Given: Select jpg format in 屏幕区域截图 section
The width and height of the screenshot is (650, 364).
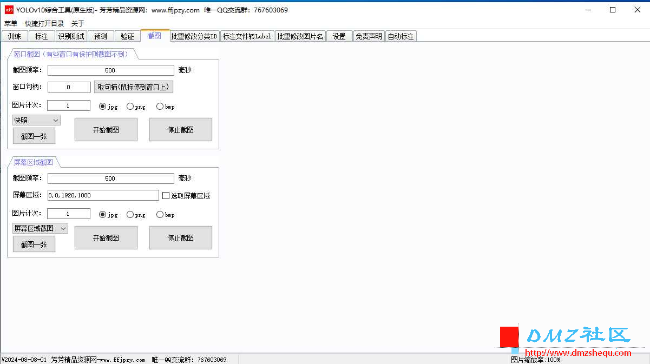Looking at the screenshot, I should click(x=103, y=215).
